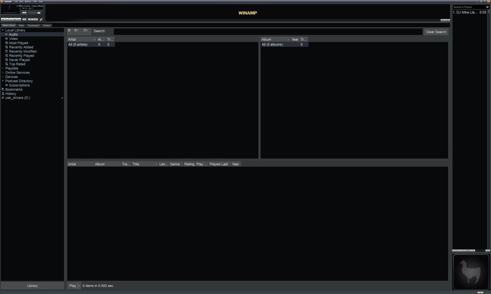The height and width of the screenshot is (294, 491).
Task: Open the Help menu
Action: pyautogui.click(x=41, y=1)
